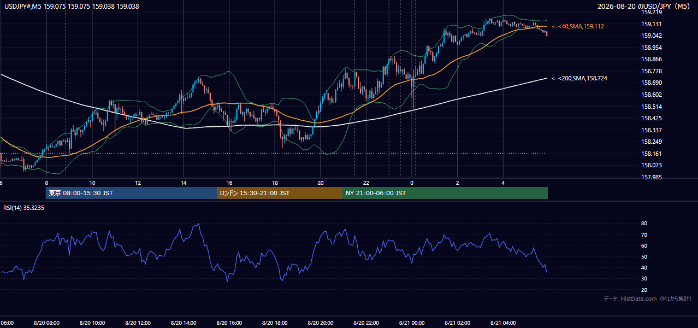Viewport: 698px width, 328px height.
Task: Click the date label 8/20 16:00
Action: [x=229, y=323]
